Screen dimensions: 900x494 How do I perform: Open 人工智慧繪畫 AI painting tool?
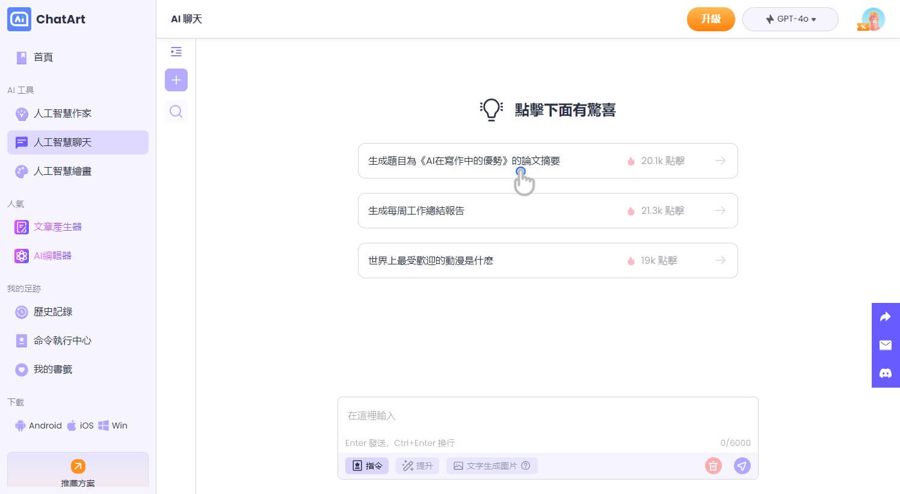coord(78,171)
